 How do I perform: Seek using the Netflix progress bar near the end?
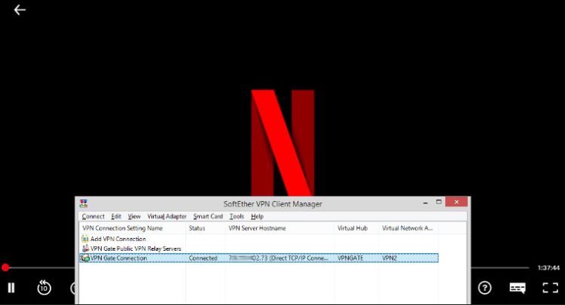500,267
